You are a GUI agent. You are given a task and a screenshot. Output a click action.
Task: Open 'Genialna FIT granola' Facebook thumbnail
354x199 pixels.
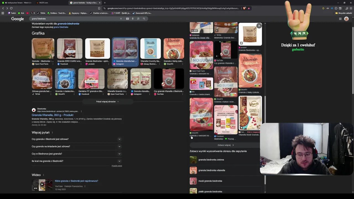coord(91,79)
